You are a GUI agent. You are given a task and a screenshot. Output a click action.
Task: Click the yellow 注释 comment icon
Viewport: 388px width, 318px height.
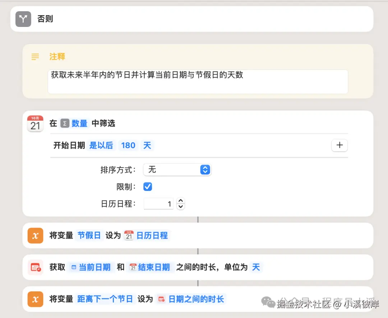click(x=35, y=56)
